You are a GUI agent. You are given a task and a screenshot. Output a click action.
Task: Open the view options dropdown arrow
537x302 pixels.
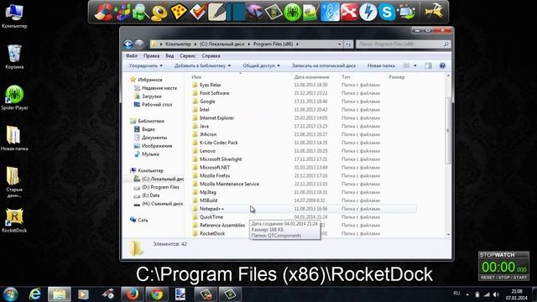tap(414, 65)
